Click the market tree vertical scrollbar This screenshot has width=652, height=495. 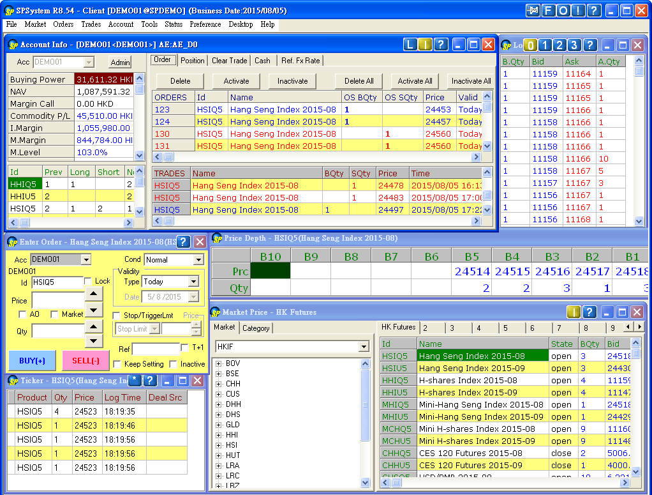[365, 423]
